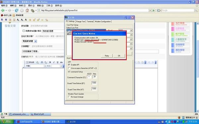Click the Guard Time Before (BT) field
This screenshot has width=199, height=124.
[94, 83]
